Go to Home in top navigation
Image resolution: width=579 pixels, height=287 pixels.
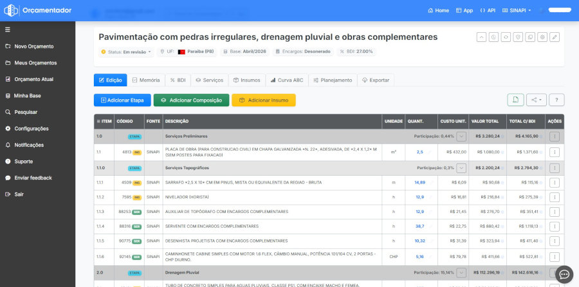tap(438, 10)
